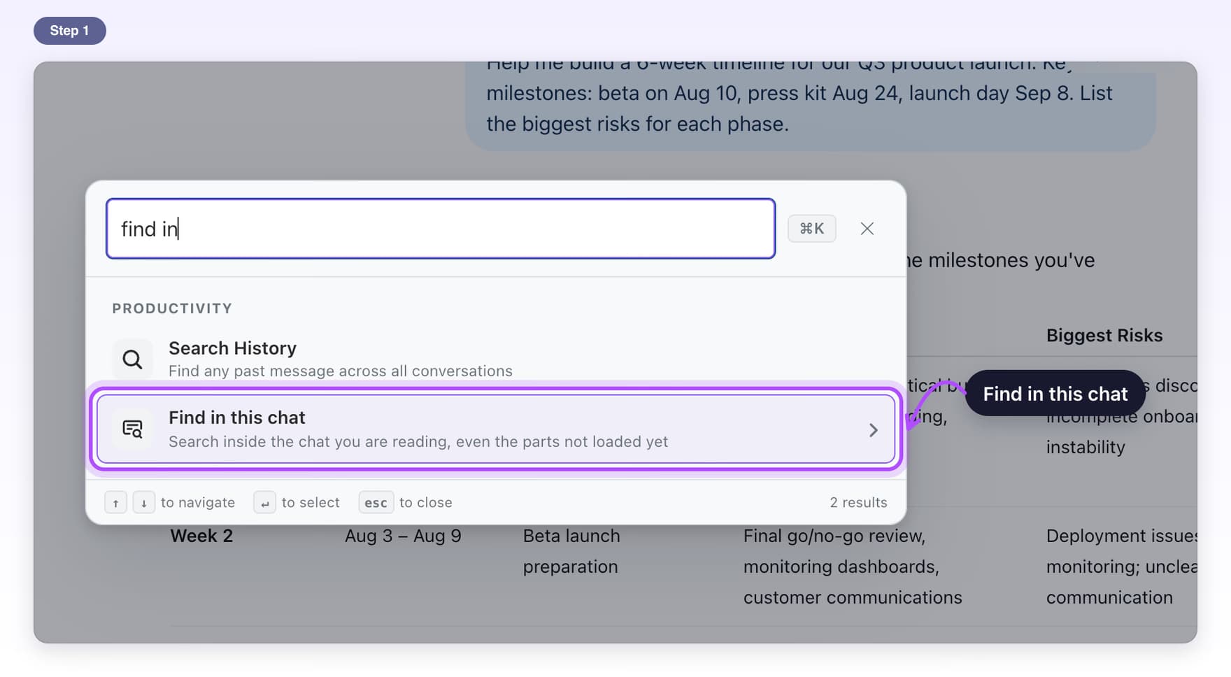Click the Search History magnifier icon

coord(132,359)
